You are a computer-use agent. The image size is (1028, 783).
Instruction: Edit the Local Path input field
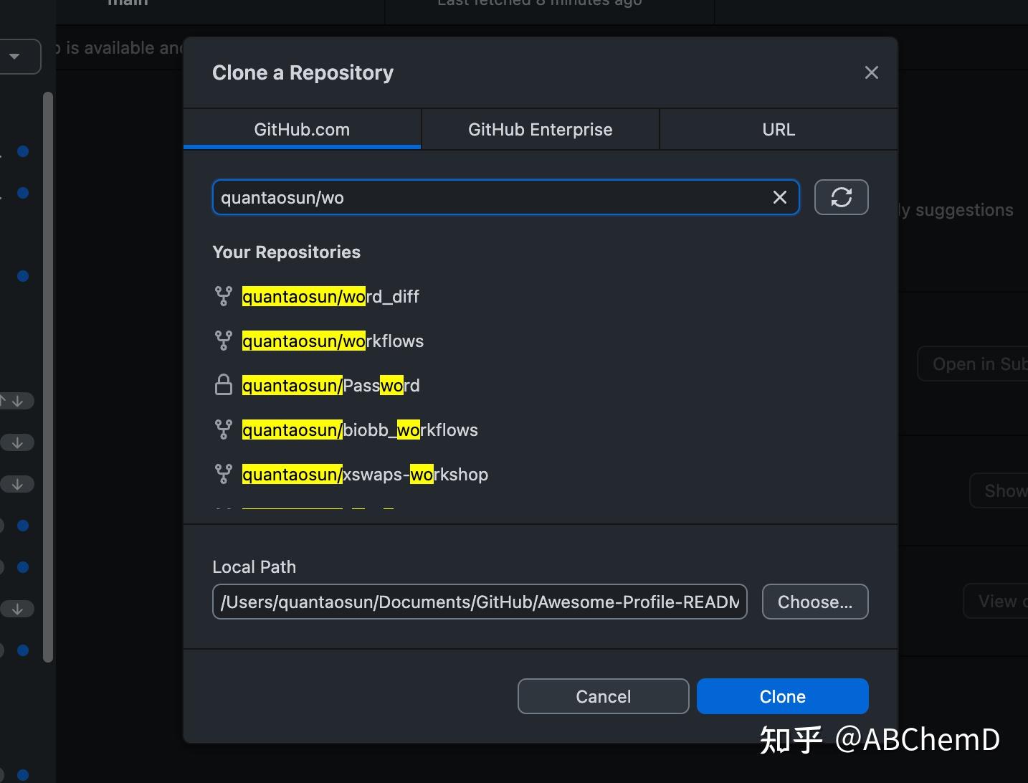[x=479, y=602]
